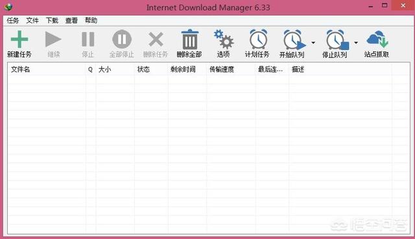This screenshot has height=239, width=415.
Task: Start the queue with 开始队列 icon
Action: (294, 40)
